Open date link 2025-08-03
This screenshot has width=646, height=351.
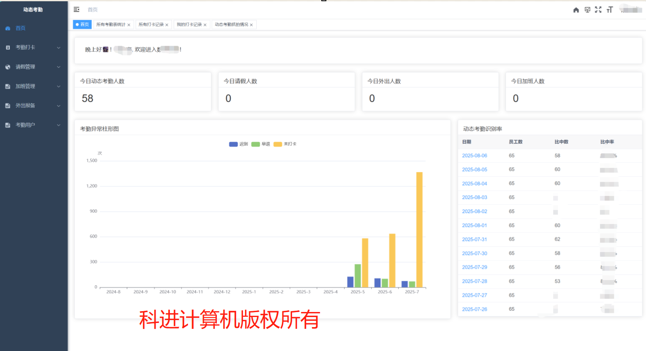[474, 197]
